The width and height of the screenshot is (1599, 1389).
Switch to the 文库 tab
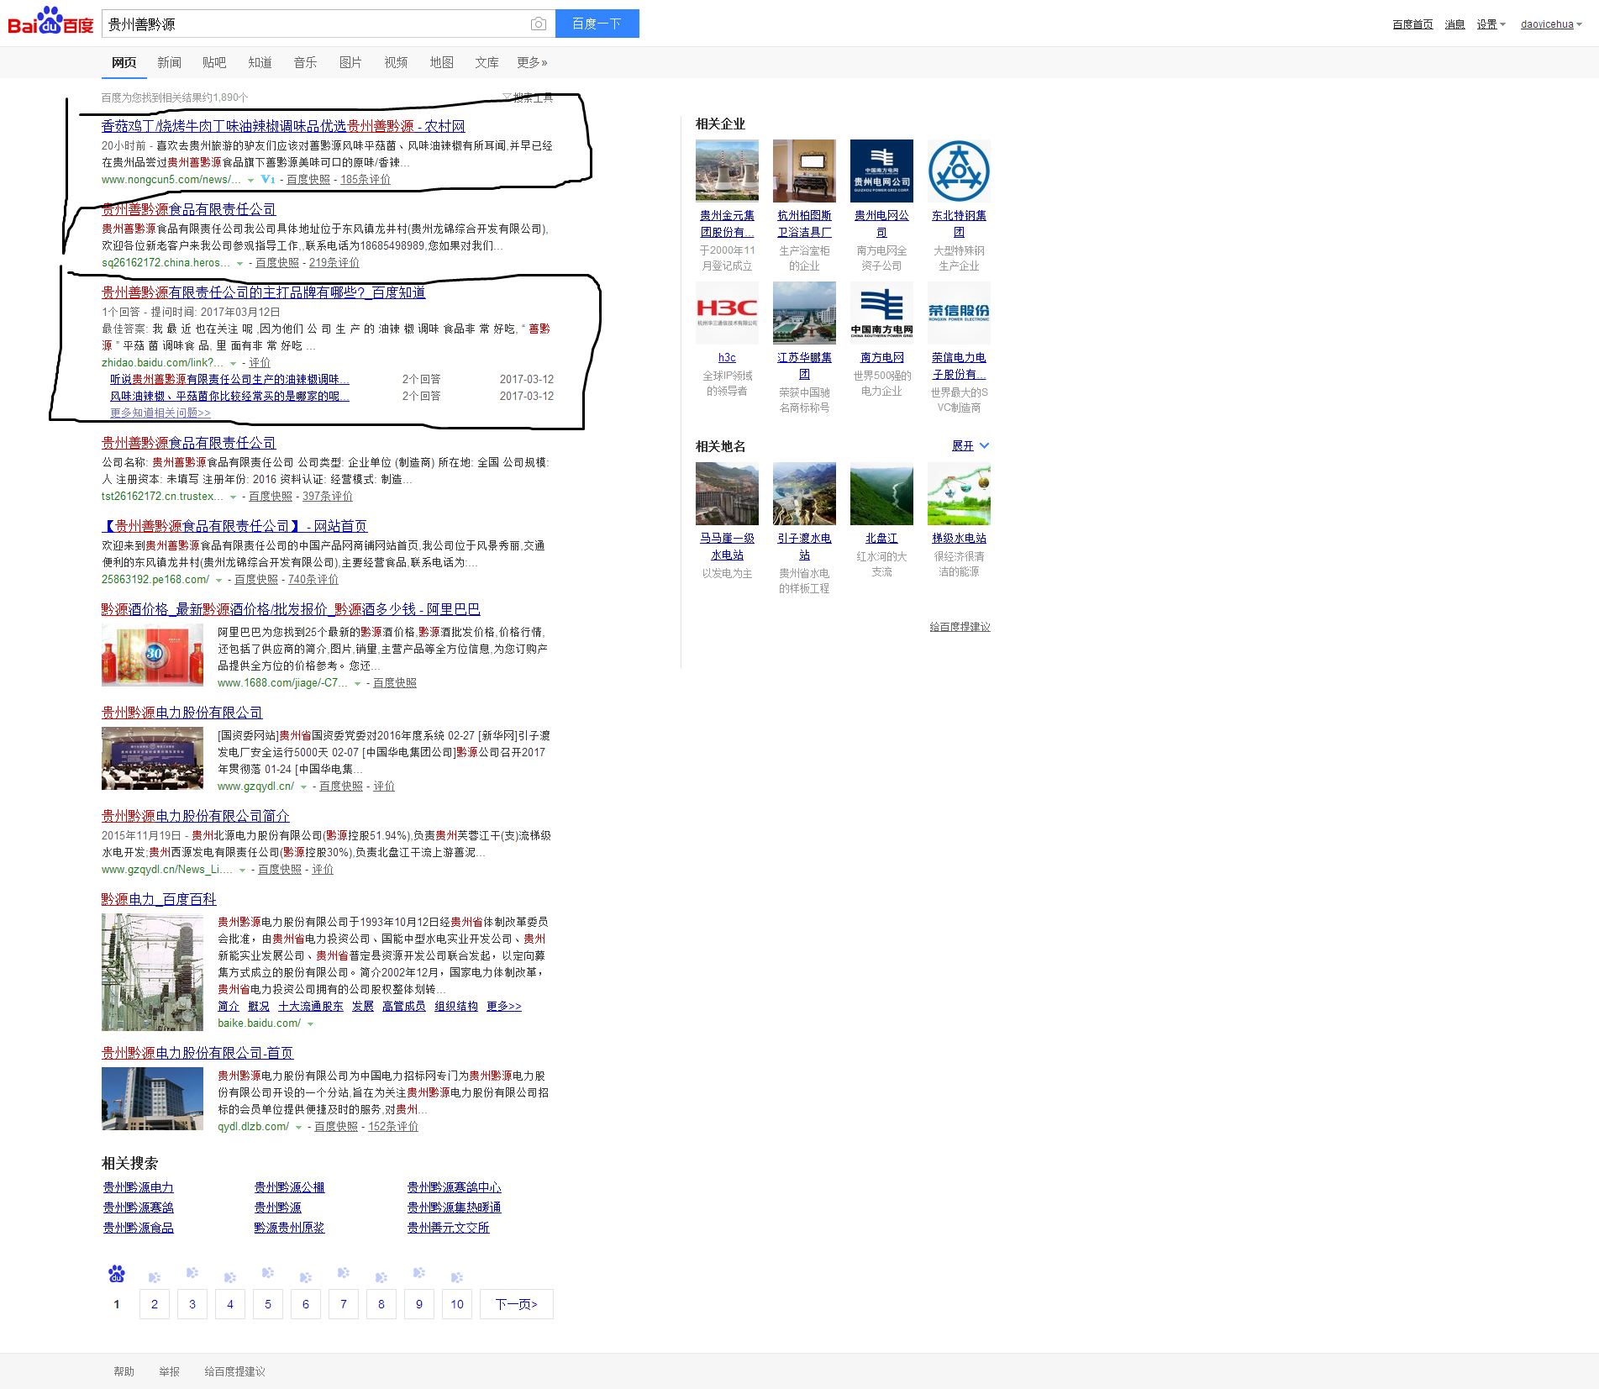point(487,62)
